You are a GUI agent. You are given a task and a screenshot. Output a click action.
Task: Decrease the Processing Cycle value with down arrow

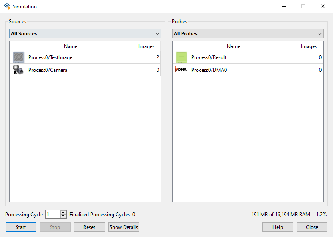(x=63, y=216)
